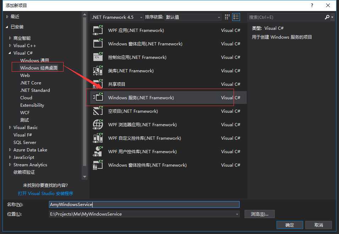Select the Web category
339x234 pixels.
25,75
